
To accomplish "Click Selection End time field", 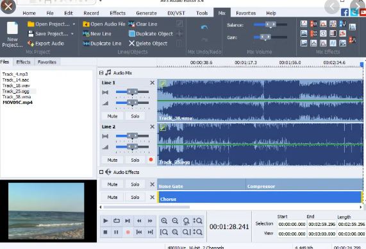I will (x=322, y=224).
